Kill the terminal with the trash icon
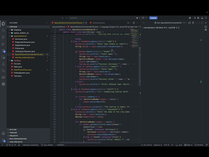 193,23
